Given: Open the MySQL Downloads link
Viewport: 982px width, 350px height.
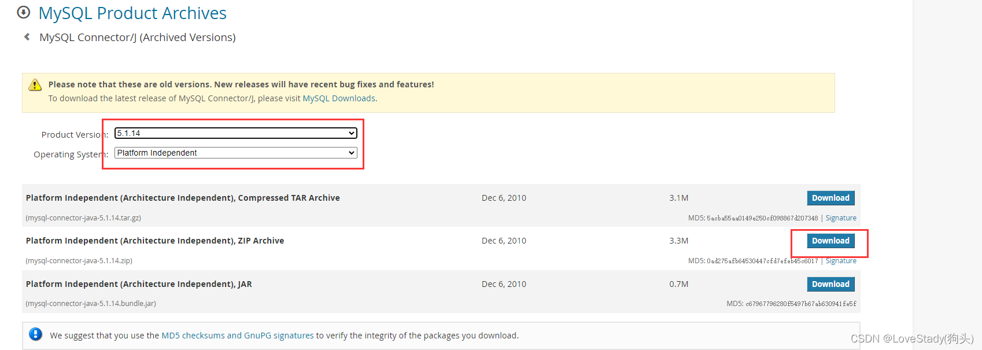Looking at the screenshot, I should [x=339, y=98].
